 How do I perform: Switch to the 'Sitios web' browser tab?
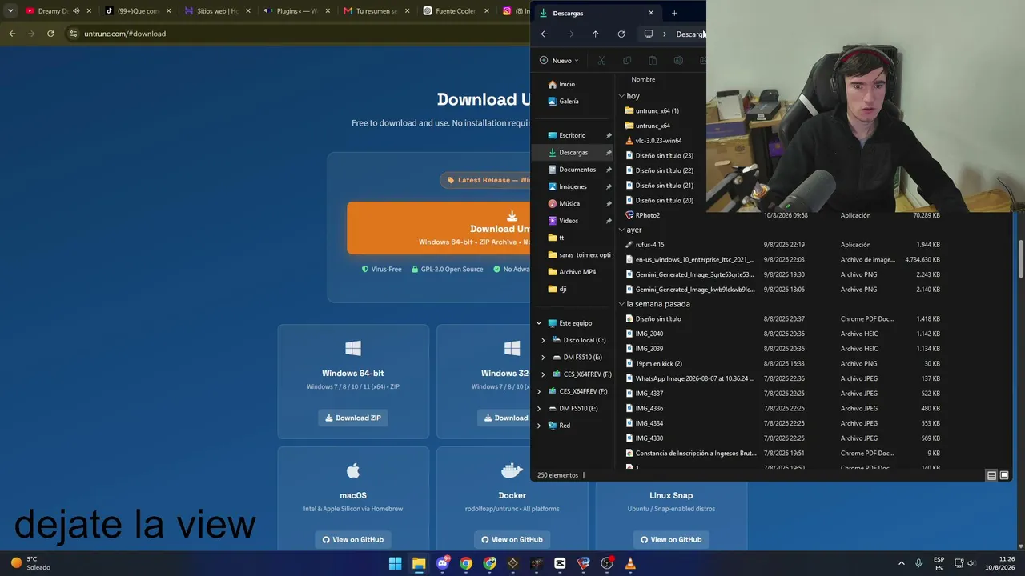pyautogui.click(x=217, y=11)
